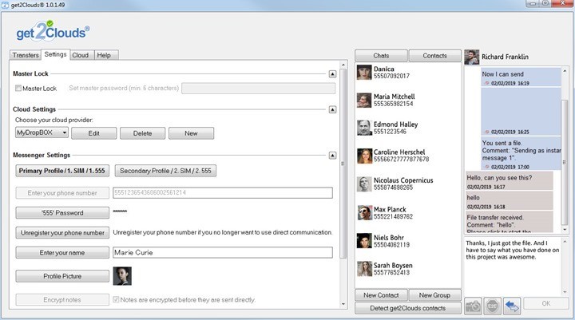Switch to the Chats tab
Screen dimensions: 575x320
tap(381, 56)
